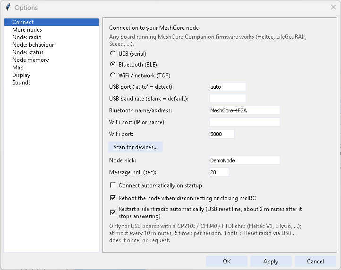Open the Node: status page

[51, 52]
